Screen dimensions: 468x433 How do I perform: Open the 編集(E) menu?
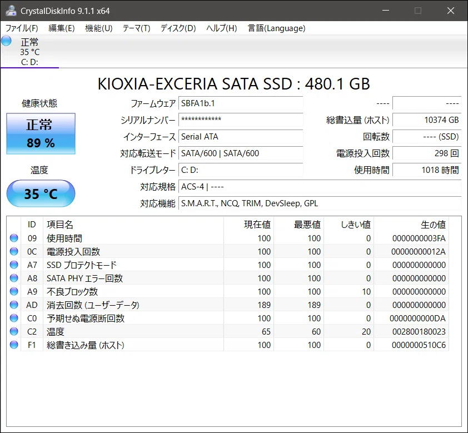coord(62,28)
